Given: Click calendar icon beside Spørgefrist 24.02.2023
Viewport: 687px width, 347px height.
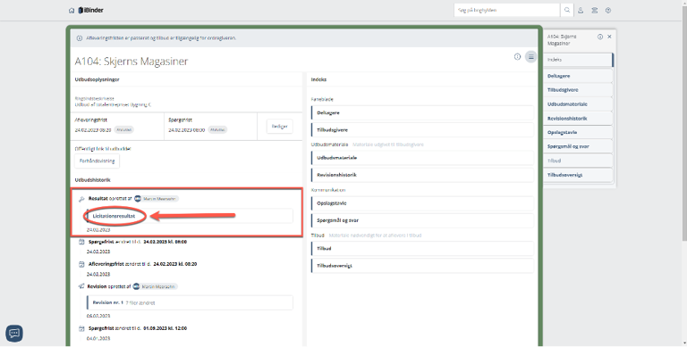Looking at the screenshot, I should tap(81, 242).
